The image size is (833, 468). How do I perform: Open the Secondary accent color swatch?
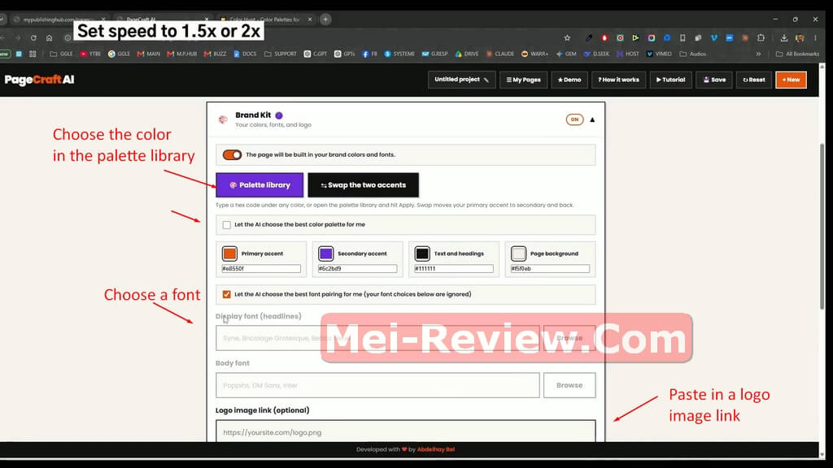(325, 253)
